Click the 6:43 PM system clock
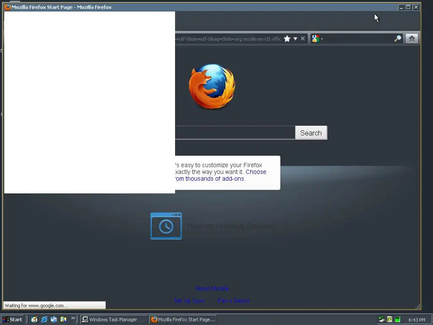This screenshot has width=433, height=325. [x=417, y=320]
